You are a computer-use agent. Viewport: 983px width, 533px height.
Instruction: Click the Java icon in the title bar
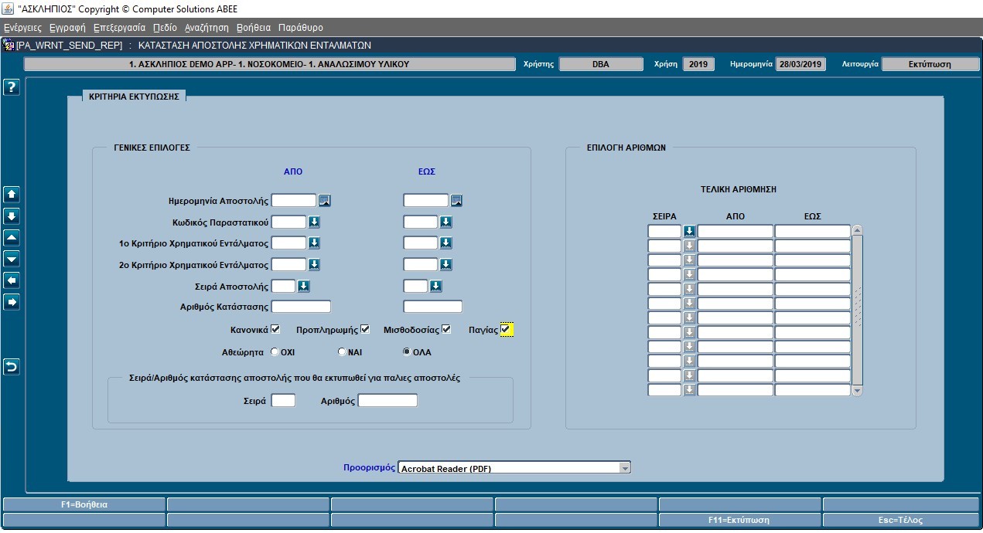pyautogui.click(x=8, y=9)
